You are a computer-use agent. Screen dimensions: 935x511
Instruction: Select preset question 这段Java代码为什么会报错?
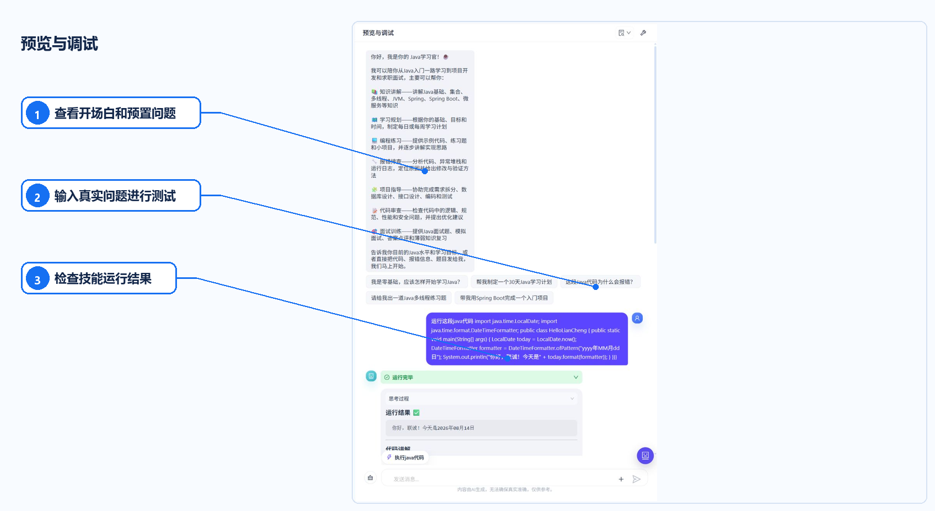tap(599, 282)
